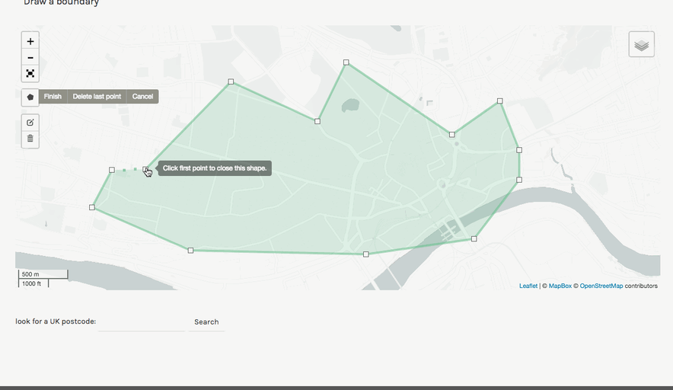
Task: Open the OpenStreetMap attribution link
Action: tap(601, 286)
